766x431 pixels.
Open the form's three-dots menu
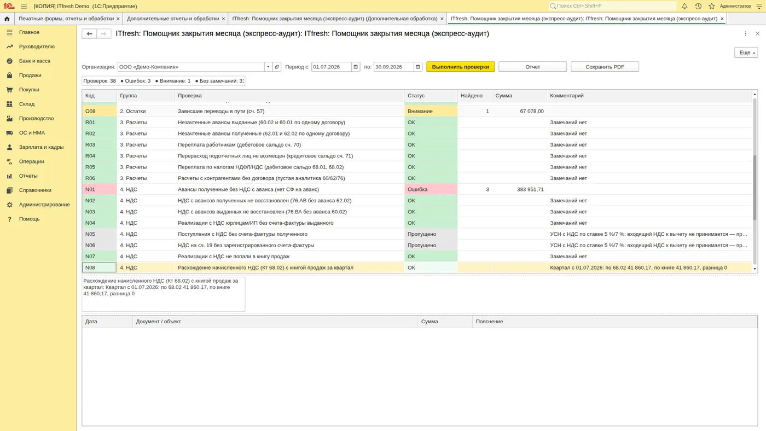pos(745,33)
